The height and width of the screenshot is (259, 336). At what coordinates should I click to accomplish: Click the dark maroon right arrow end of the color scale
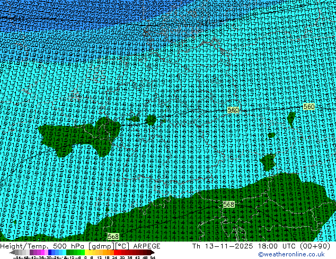tap(153, 252)
